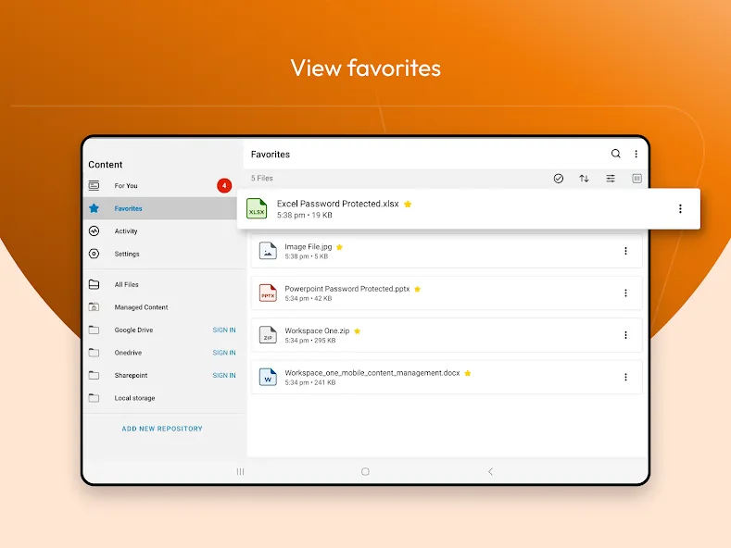Viewport: 731px width, 548px height.
Task: Open Local storage folder
Action: click(160, 398)
